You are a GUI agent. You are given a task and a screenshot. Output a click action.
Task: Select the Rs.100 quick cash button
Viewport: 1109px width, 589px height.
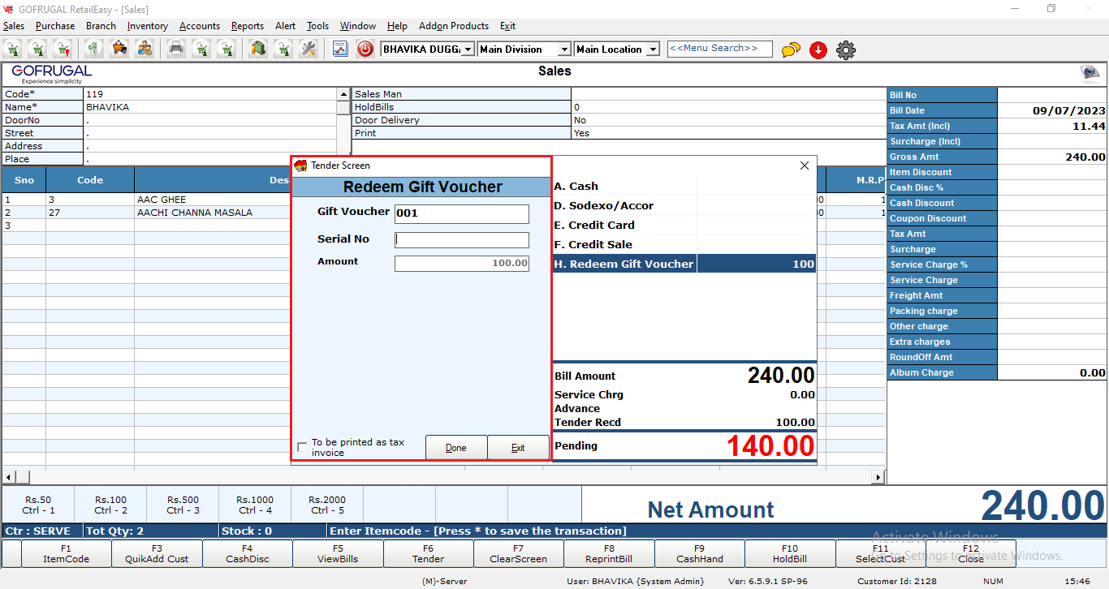(x=110, y=505)
